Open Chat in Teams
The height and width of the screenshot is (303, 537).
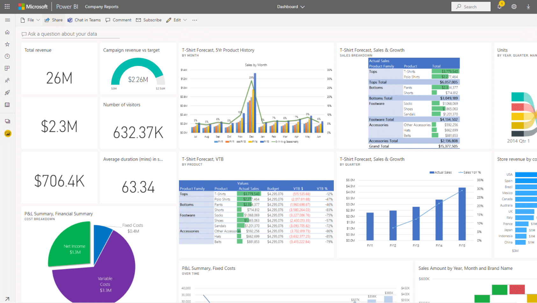(84, 20)
